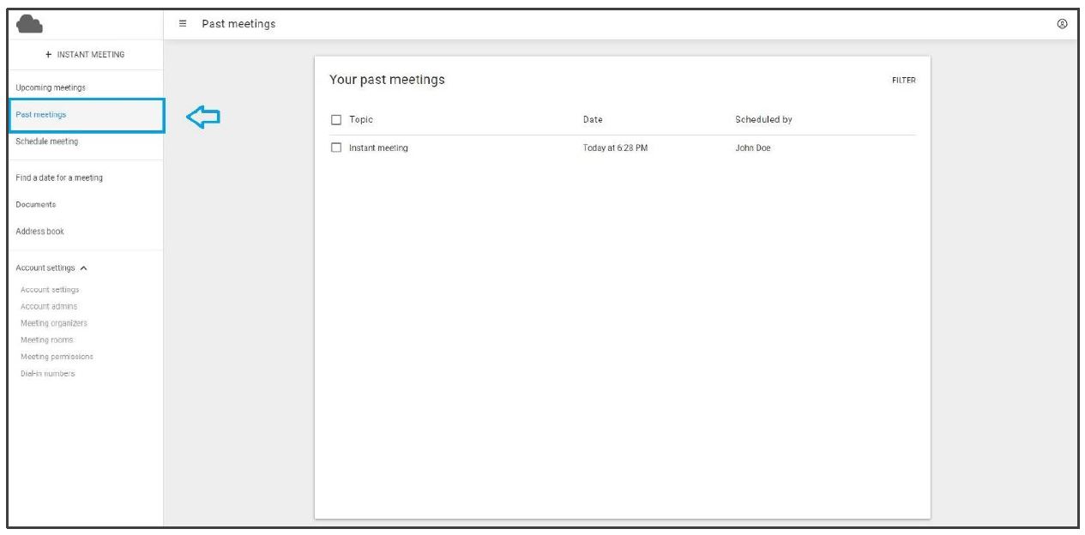Open the Meeting rooms settings
This screenshot has height=535, width=1085.
pyautogui.click(x=47, y=340)
